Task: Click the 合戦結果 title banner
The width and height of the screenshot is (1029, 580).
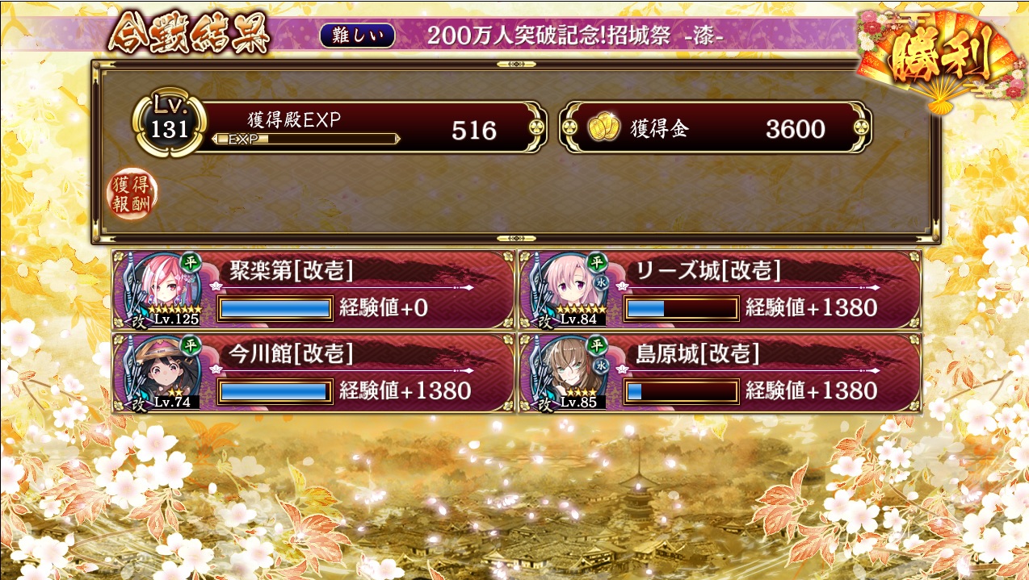Action: coord(188,33)
